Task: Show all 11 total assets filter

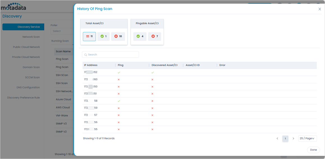Action: (89, 36)
